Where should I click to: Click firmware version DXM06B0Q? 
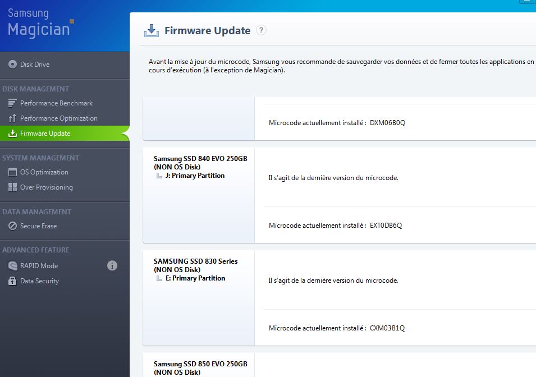click(388, 123)
